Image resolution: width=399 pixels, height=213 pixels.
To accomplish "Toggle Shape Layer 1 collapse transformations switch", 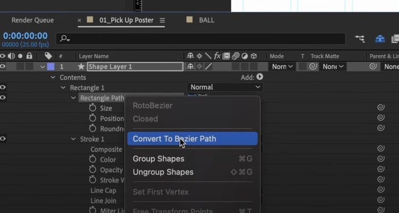I will coord(199,67).
